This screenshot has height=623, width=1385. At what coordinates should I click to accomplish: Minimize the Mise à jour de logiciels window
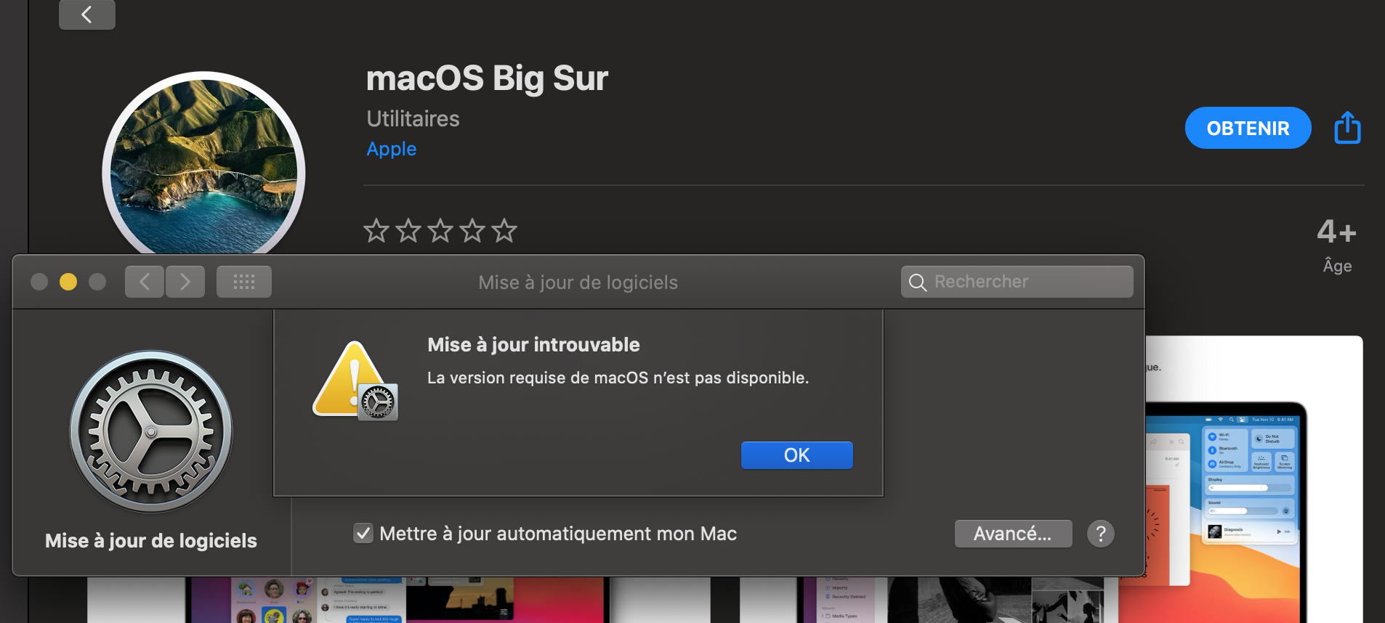point(68,282)
